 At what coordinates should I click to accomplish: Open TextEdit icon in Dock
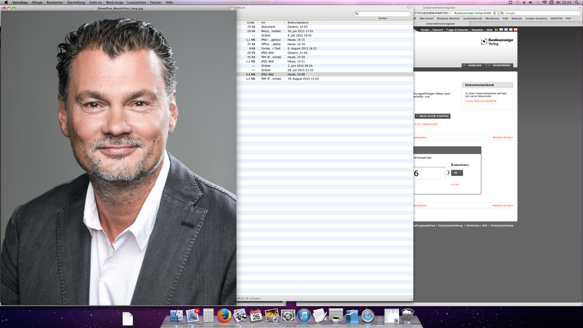(x=320, y=316)
